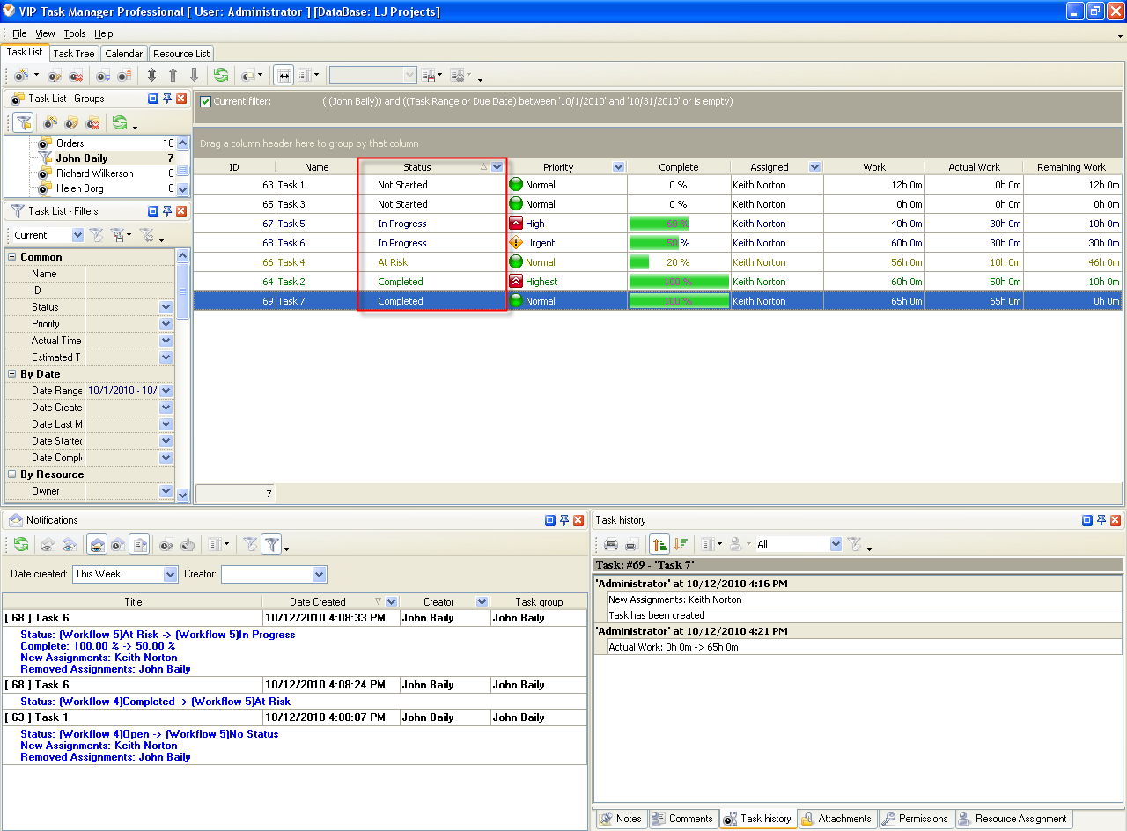Open Status column filter dropdown
Screen dimensions: 1127x831
497,167
